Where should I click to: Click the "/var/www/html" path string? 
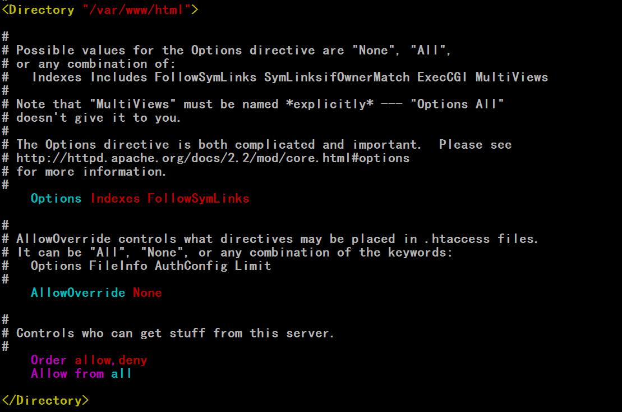tap(136, 10)
